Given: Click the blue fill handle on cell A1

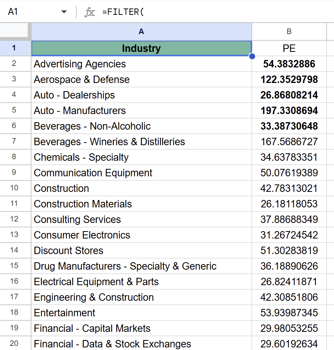Looking at the screenshot, I should (251, 56).
